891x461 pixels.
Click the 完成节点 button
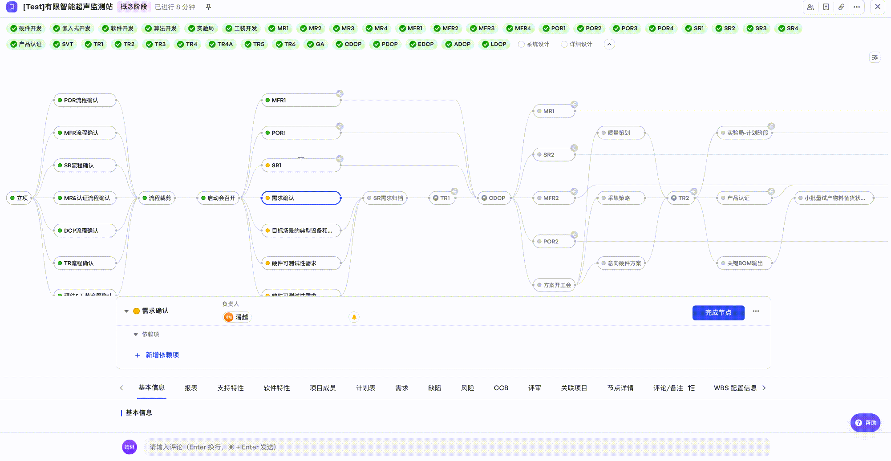pos(718,313)
